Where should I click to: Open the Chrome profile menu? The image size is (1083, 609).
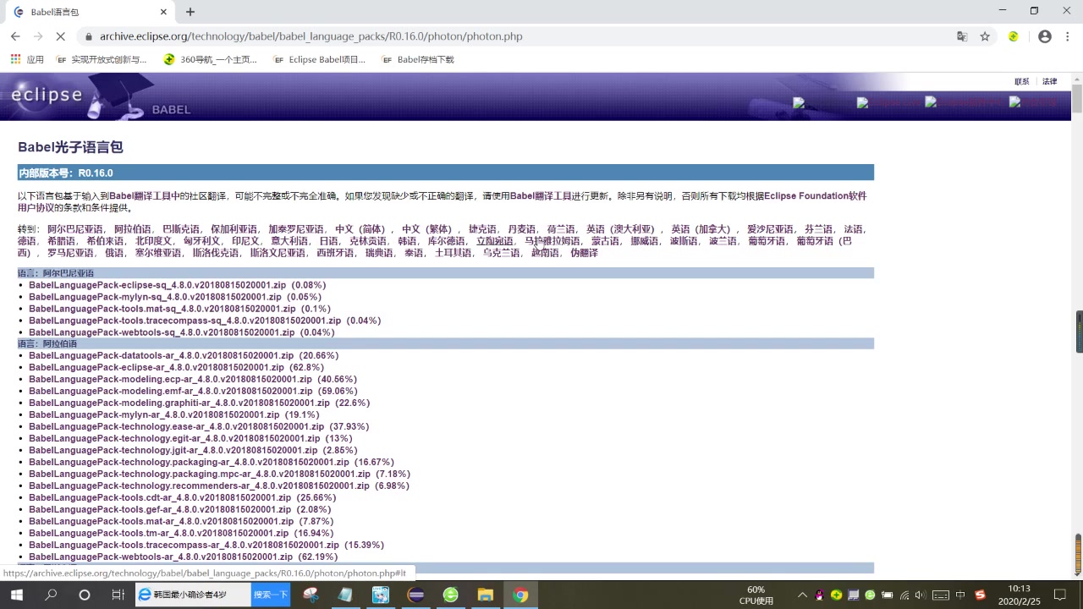click(1045, 36)
